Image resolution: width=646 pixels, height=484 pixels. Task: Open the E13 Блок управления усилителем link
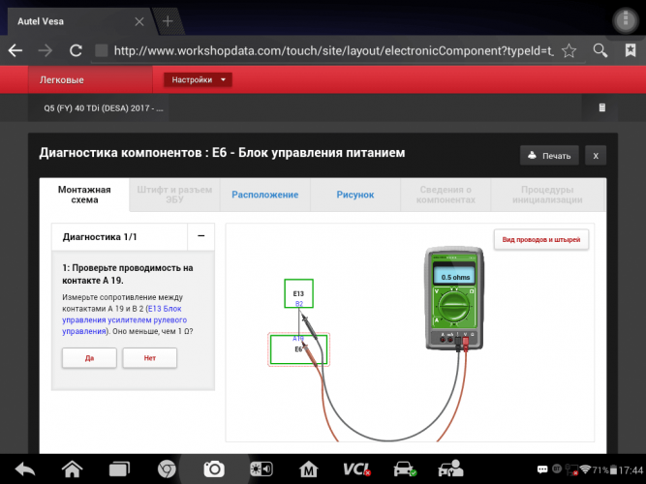[x=124, y=320]
